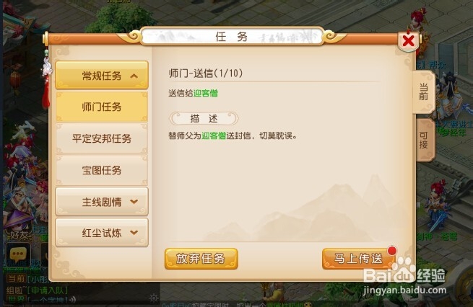
Task: Collapse the 常规任务 category
Action: pyautogui.click(x=102, y=75)
